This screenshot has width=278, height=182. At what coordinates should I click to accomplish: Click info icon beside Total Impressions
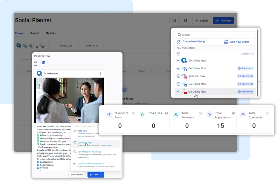pos(234,113)
